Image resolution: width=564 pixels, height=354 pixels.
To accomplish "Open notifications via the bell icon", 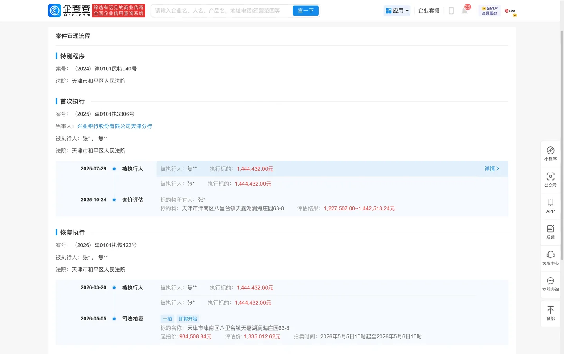I will point(465,11).
